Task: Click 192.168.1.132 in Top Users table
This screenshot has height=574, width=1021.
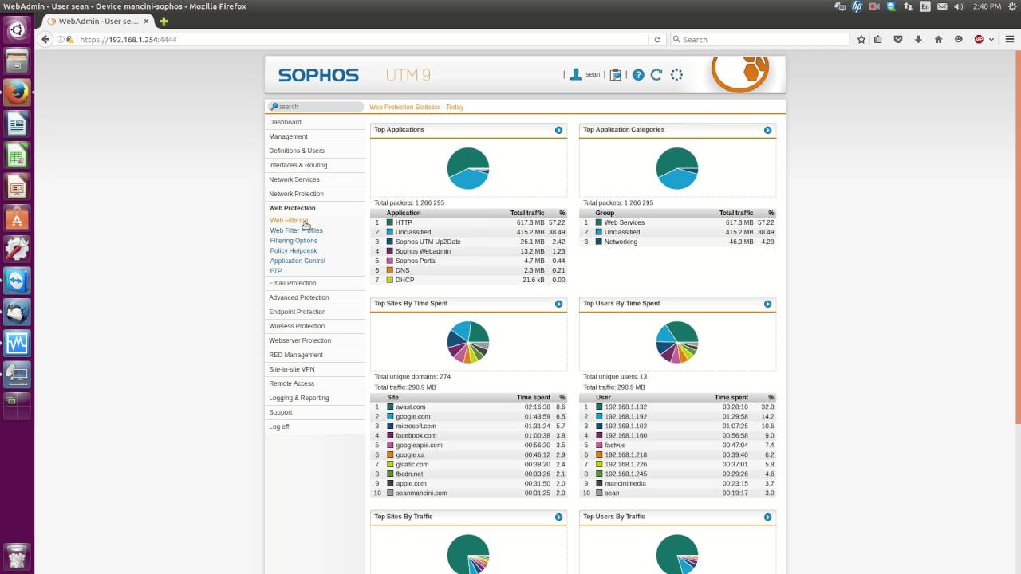Action: coord(626,407)
